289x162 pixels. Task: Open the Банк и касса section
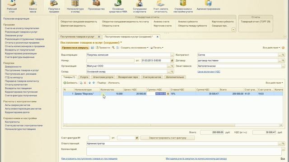(33, 7)
